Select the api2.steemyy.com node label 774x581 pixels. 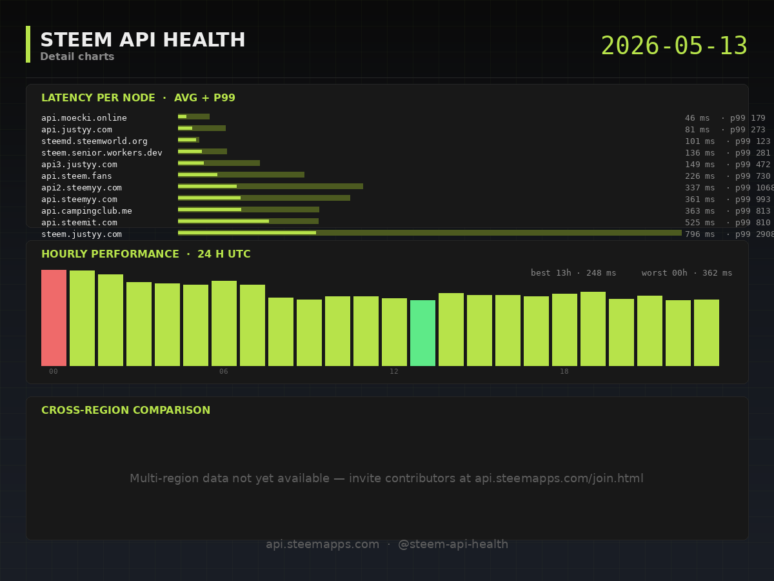point(81,188)
